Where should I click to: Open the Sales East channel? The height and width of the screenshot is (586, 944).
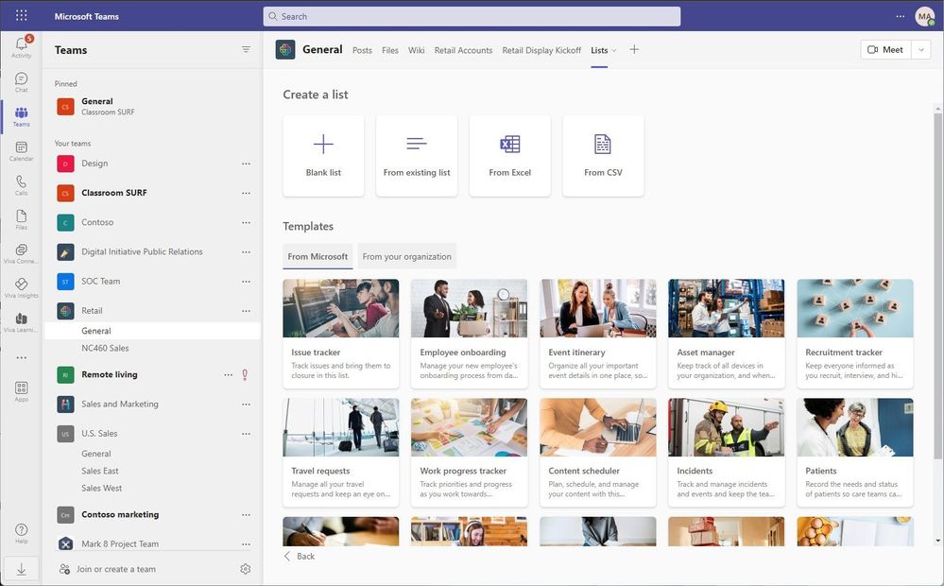[153, 471]
